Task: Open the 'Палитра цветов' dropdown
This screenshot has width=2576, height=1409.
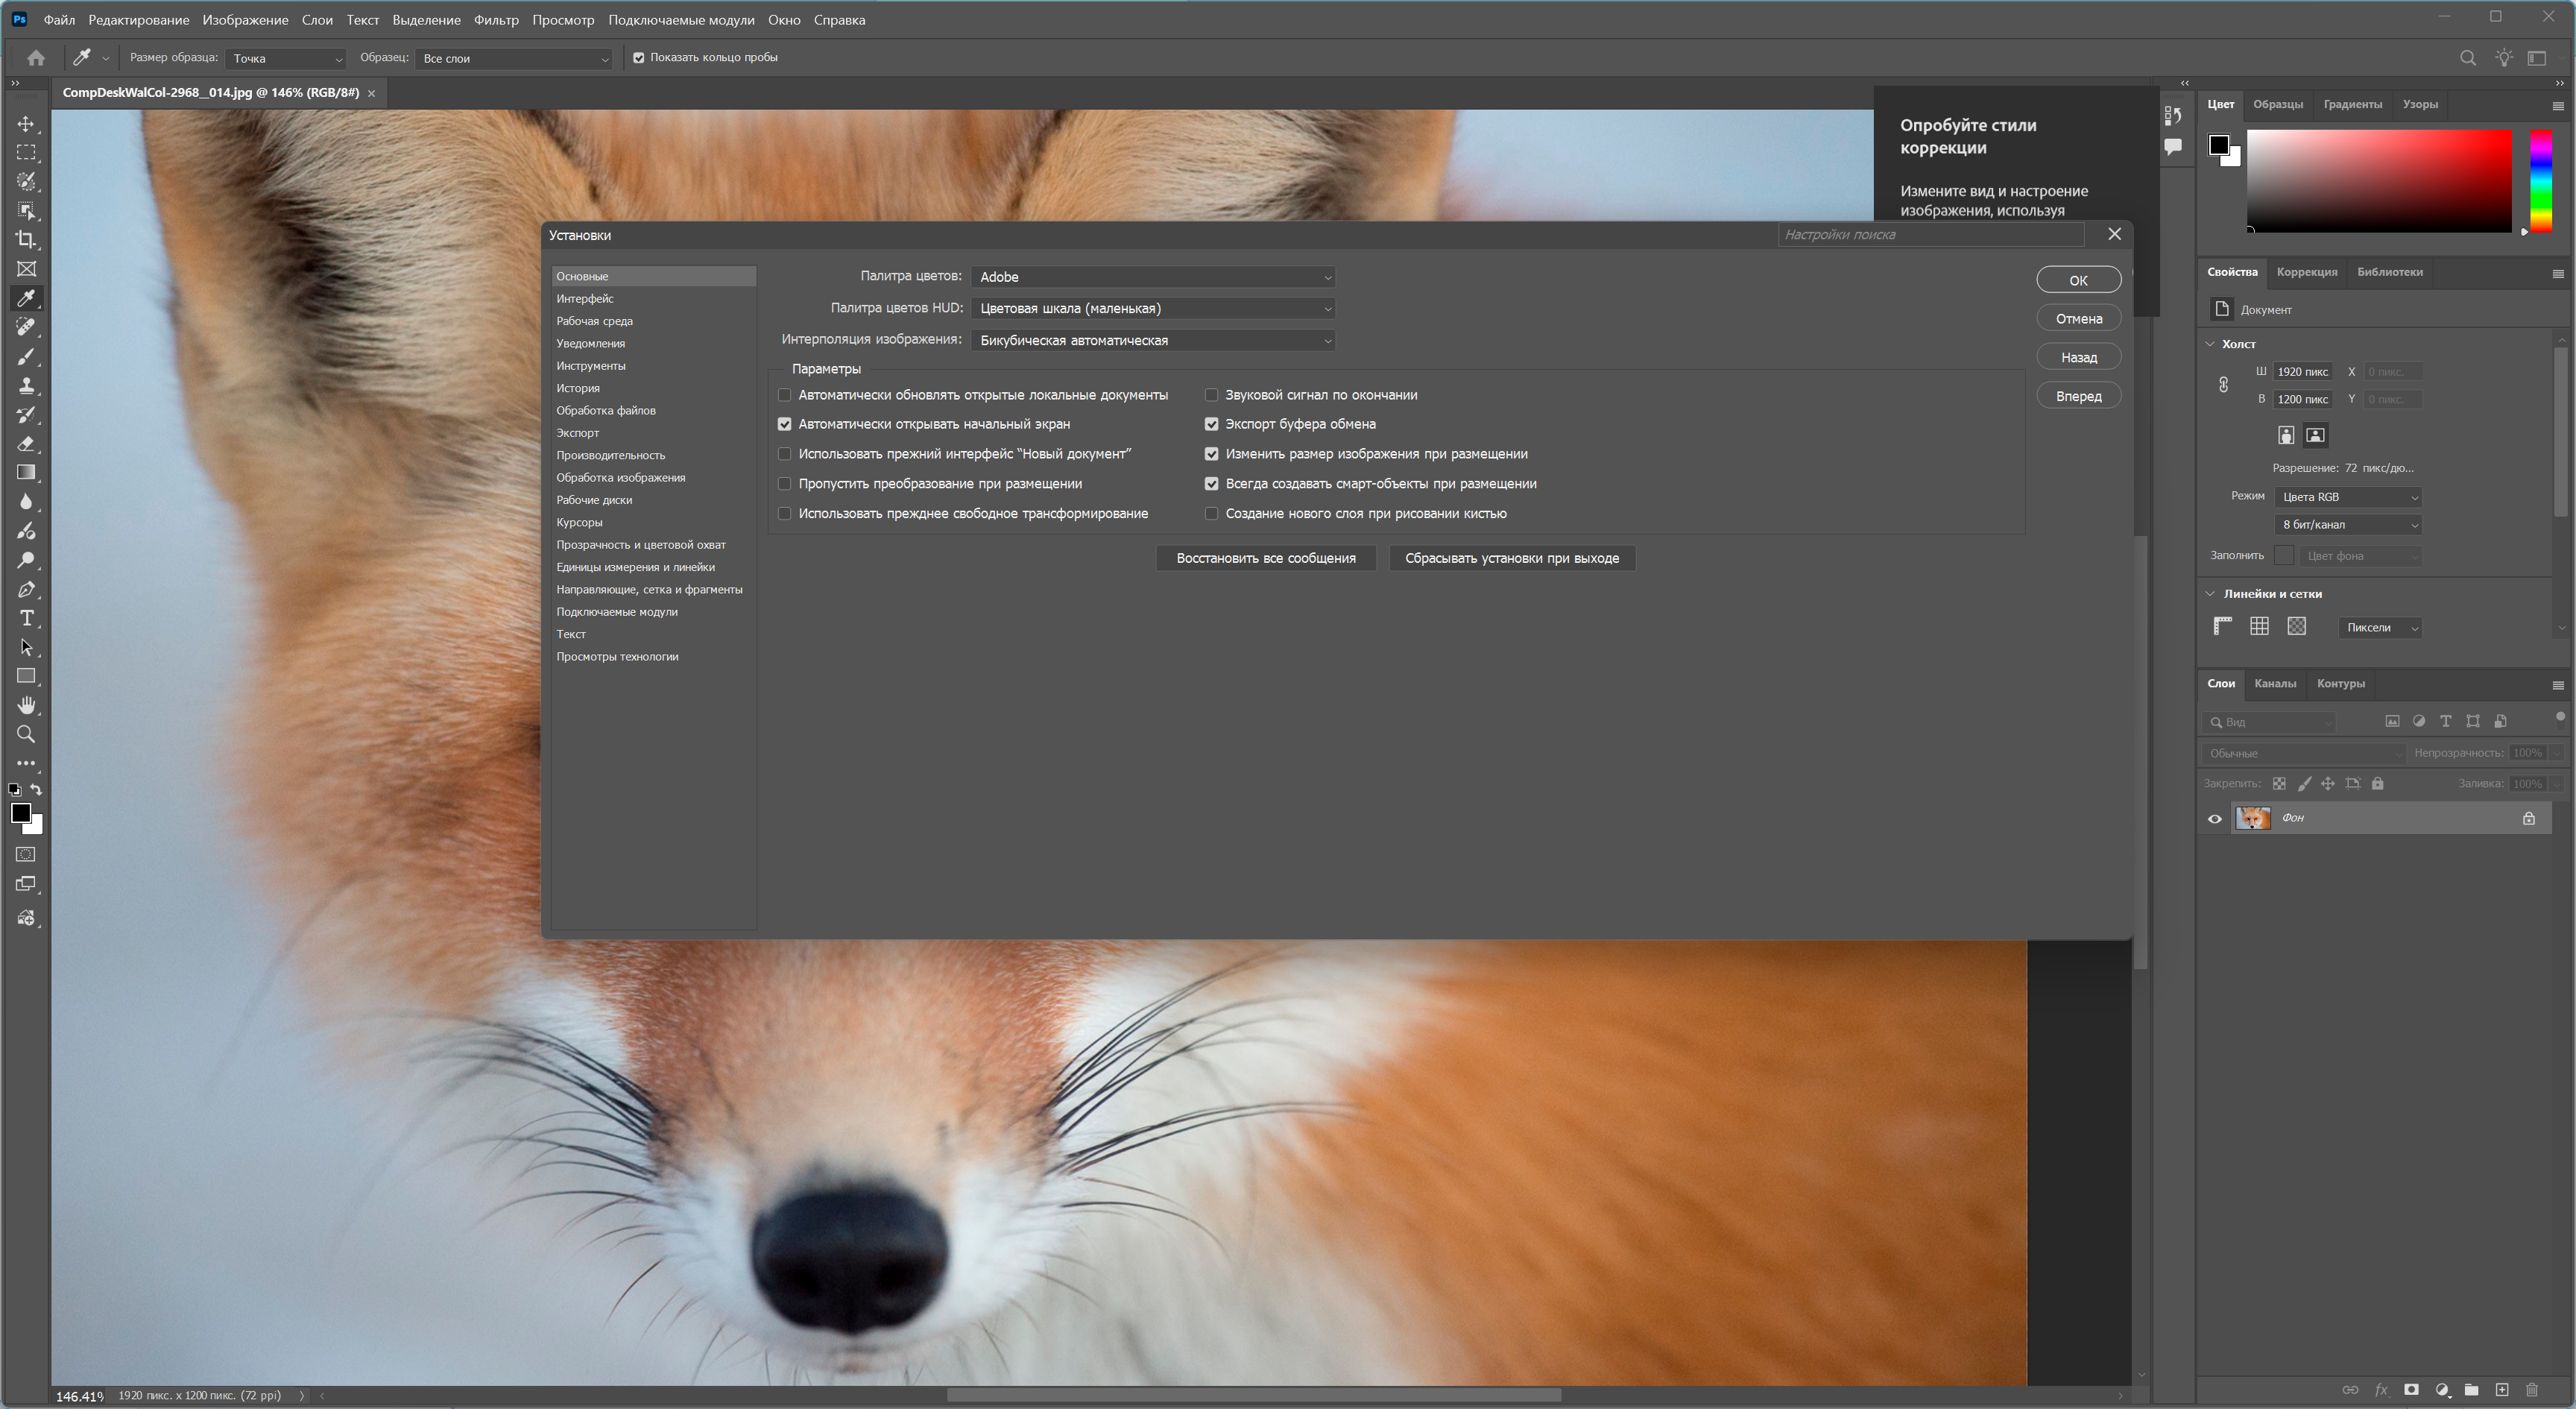Action: [x=1153, y=277]
